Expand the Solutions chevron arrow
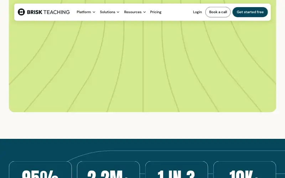285x178 pixels. pos(118,12)
